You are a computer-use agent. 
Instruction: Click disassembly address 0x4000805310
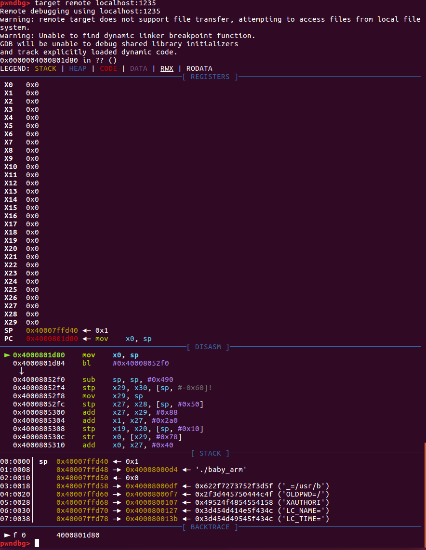pyautogui.click(x=39, y=445)
